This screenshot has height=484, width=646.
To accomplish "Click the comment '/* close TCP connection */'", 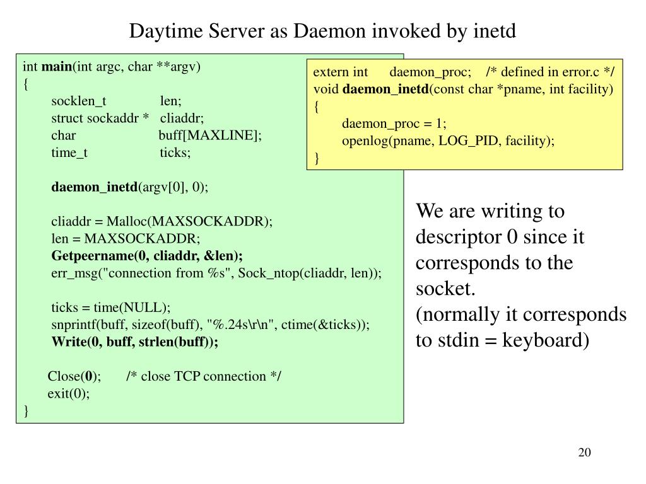I will 204,377.
